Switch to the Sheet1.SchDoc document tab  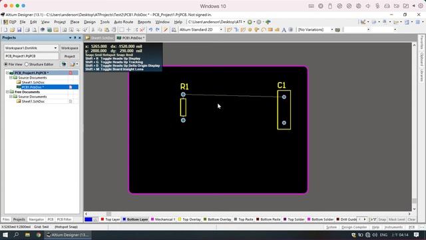[x=100, y=38]
